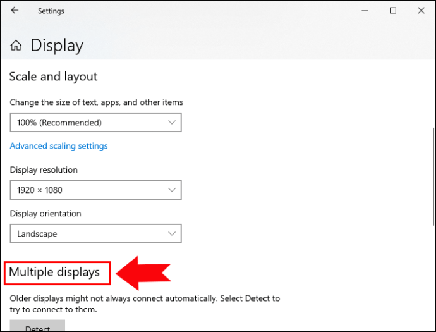Click the Settings window title text
Screen dimensions: 436x332
pos(51,11)
